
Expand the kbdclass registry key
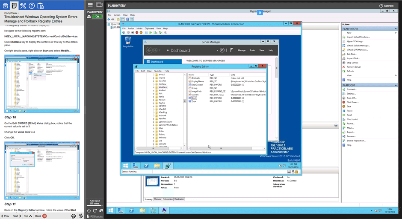[x=154, y=87]
